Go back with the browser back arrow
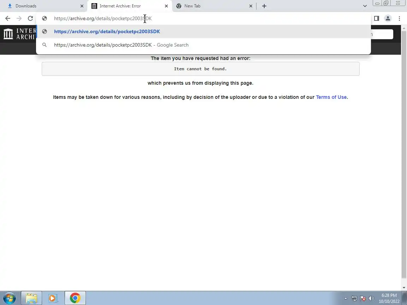407x305 pixels. tap(8, 18)
